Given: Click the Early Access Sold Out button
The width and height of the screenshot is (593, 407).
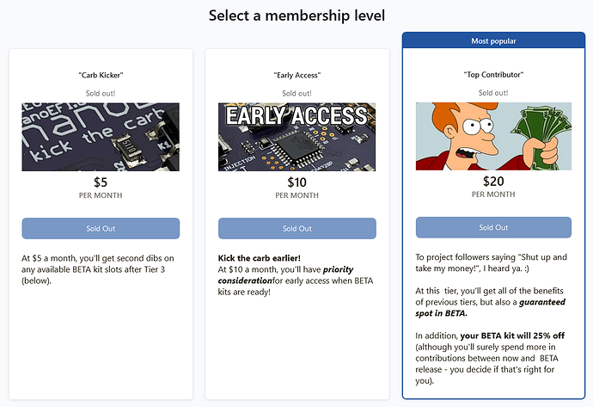Looking at the screenshot, I should point(296,228).
